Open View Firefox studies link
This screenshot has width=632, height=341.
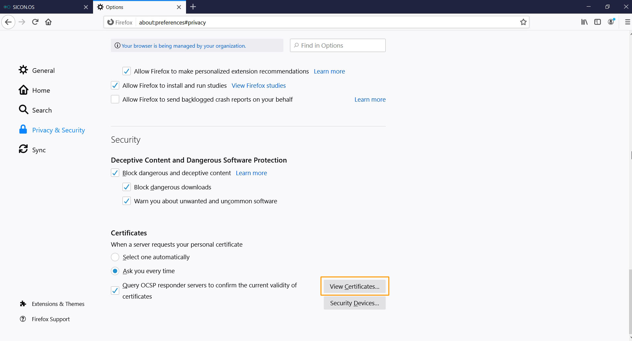tap(259, 86)
